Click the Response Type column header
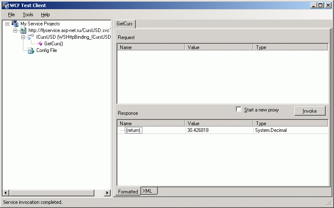The image size is (334, 208). (x=291, y=123)
